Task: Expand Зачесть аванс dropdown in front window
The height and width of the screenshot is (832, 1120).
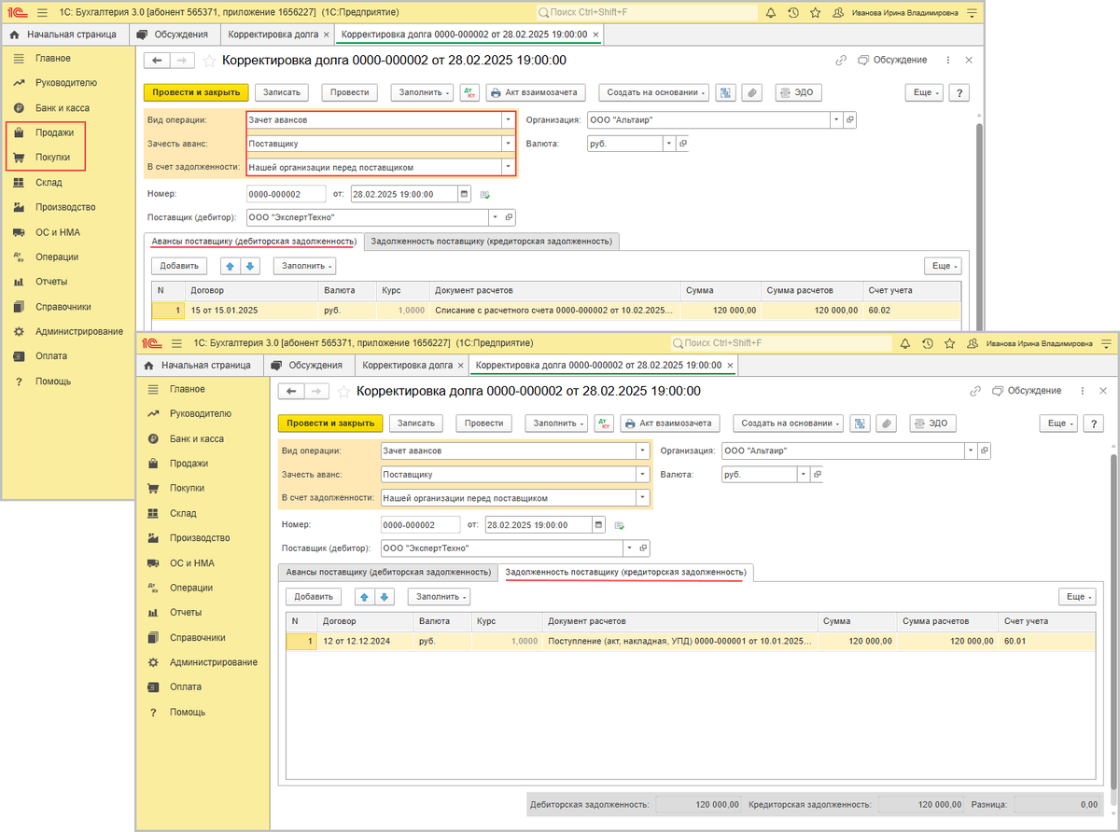Action: pos(643,474)
